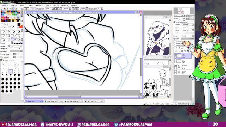Select the lasso selection tool
Viewport: 226px width, 127px height.
coord(5,24)
